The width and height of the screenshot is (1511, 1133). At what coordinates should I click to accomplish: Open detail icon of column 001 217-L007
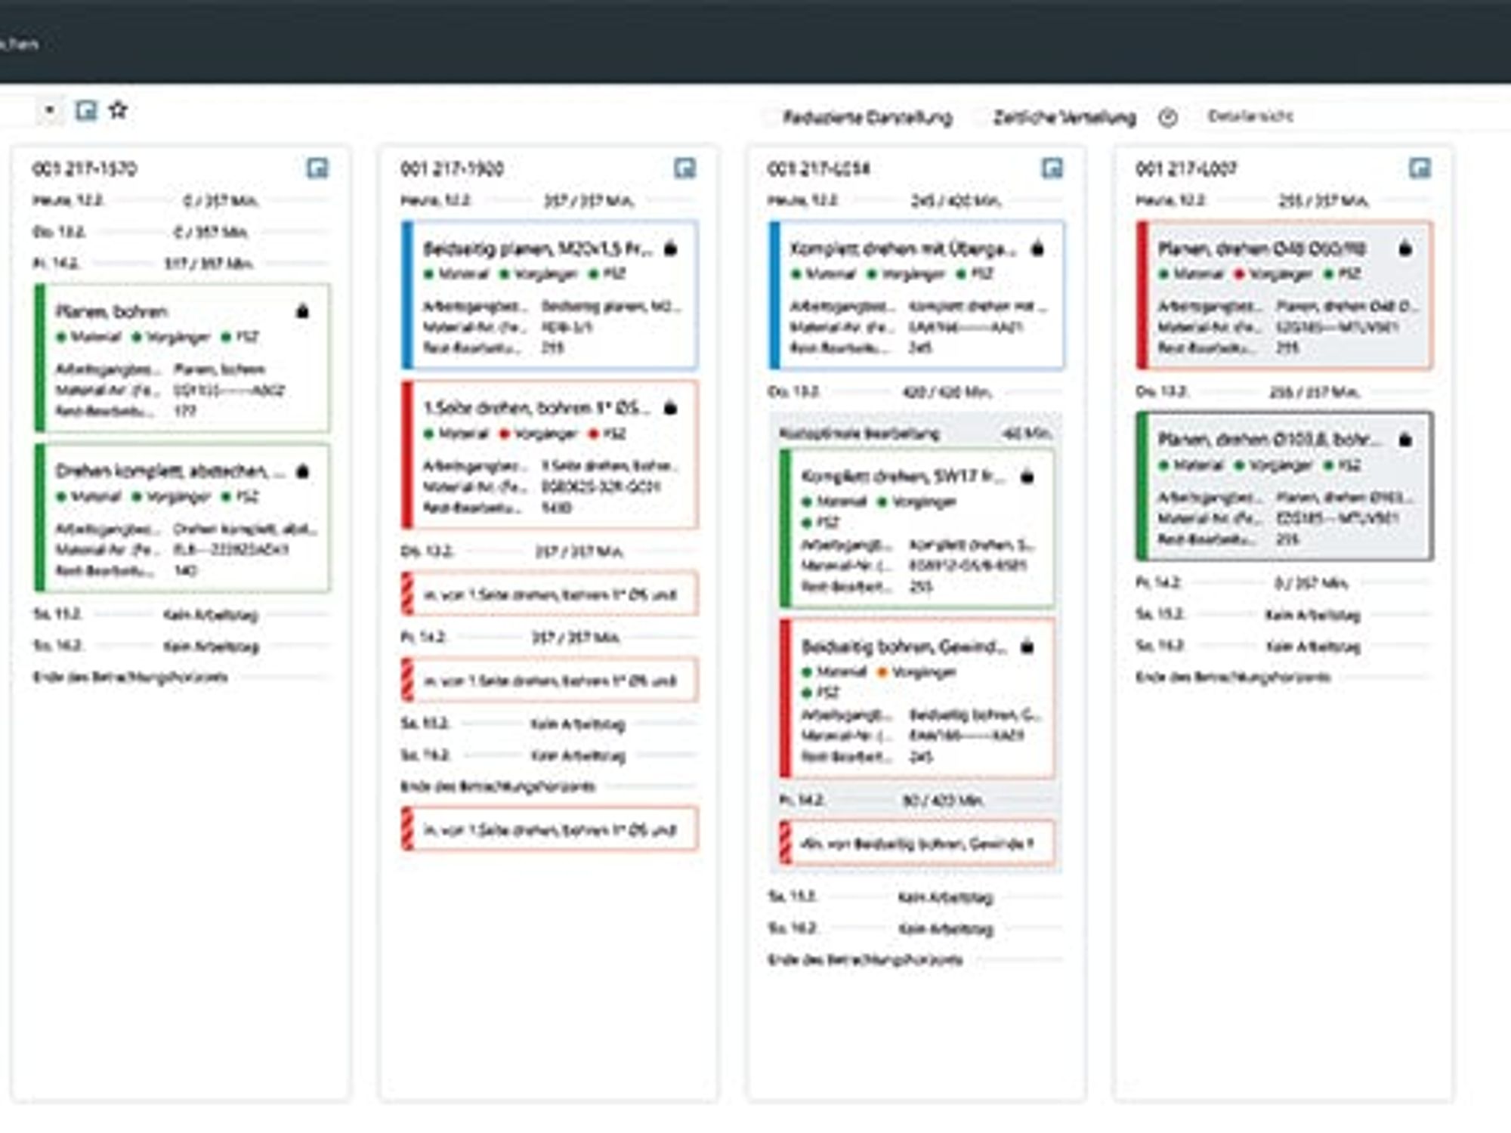(x=1420, y=168)
